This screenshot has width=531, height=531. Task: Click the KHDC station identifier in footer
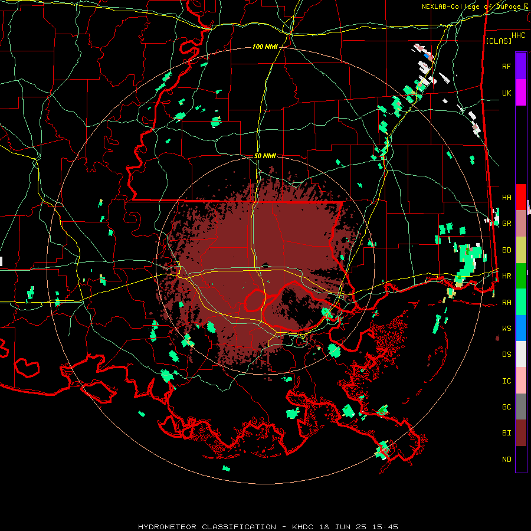[x=303, y=527]
